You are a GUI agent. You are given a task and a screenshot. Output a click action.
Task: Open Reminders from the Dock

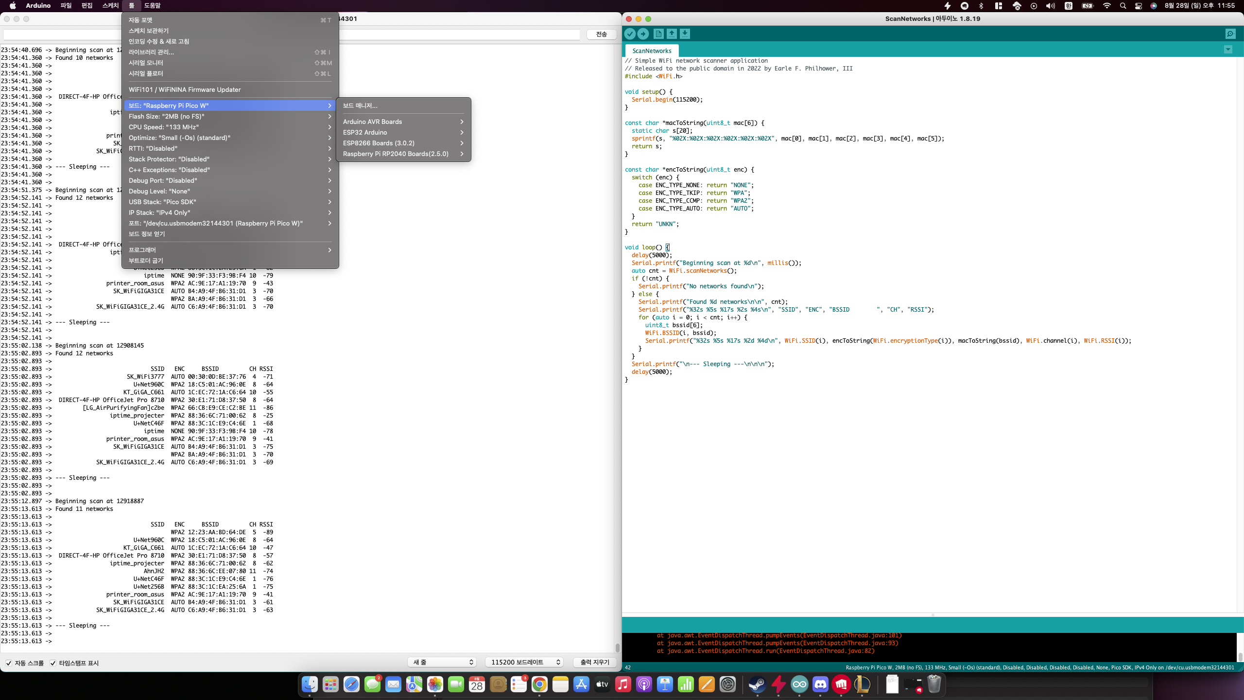coord(518,684)
